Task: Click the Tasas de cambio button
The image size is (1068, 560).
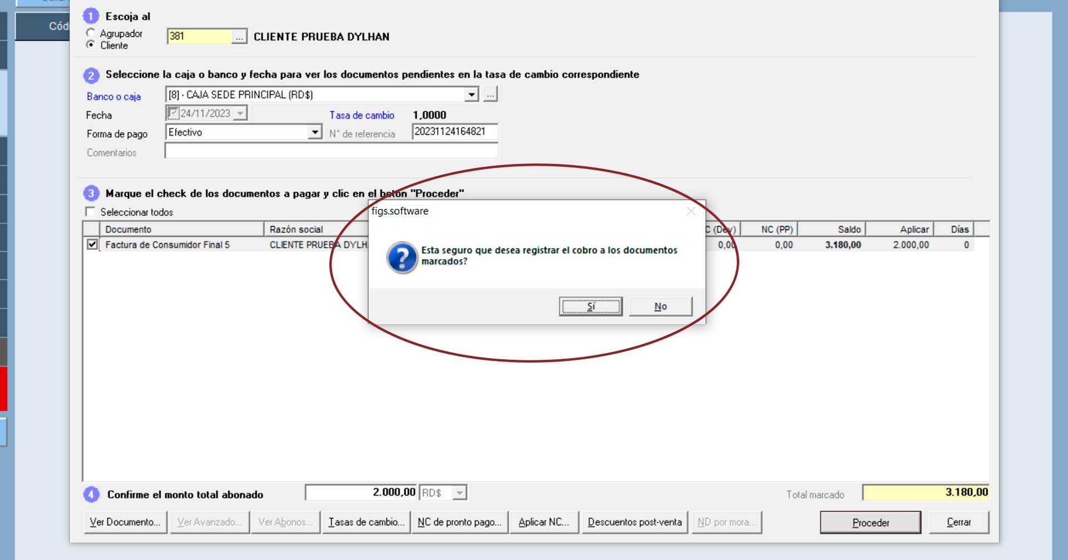Action: click(x=366, y=522)
